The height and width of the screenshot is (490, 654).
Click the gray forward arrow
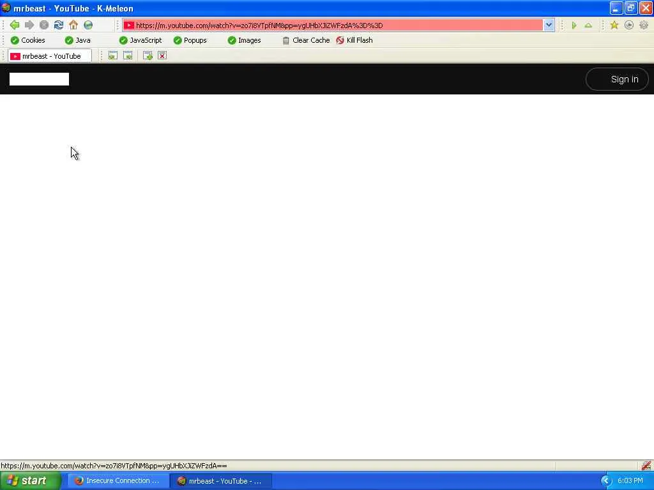(x=29, y=25)
